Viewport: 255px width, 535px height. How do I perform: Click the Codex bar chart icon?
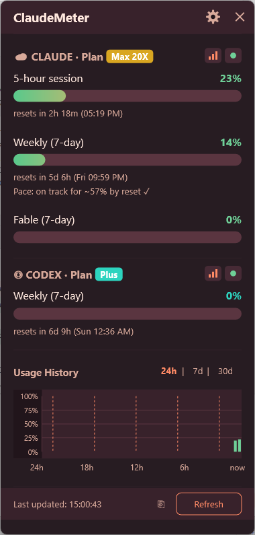[213, 274]
